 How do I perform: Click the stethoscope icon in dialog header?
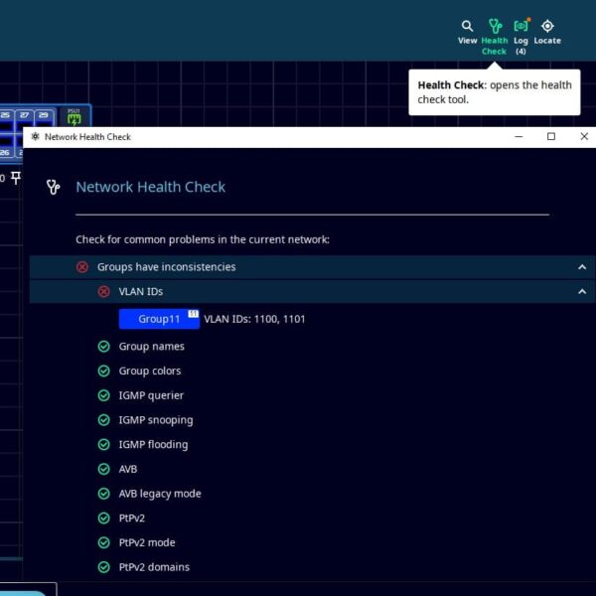(54, 187)
